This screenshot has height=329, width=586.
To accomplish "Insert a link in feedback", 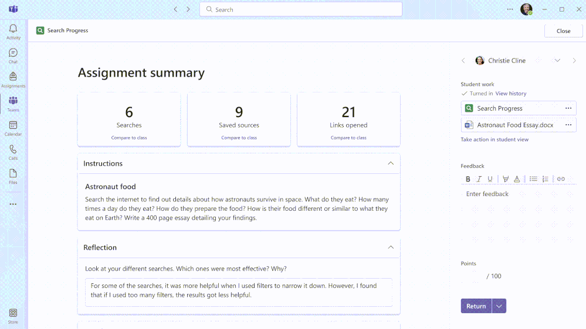I will (561, 179).
